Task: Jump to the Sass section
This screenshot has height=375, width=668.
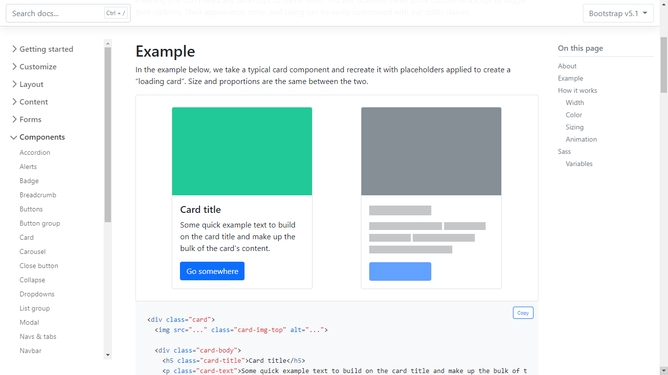Action: click(564, 151)
